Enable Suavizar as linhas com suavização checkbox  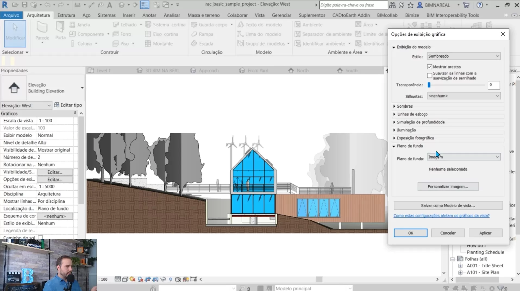[x=430, y=76]
